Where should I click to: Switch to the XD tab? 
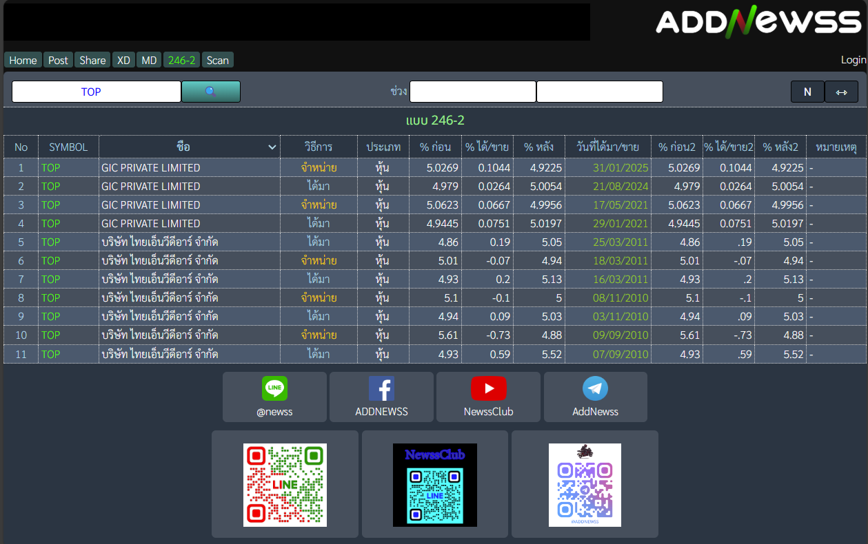(x=123, y=60)
